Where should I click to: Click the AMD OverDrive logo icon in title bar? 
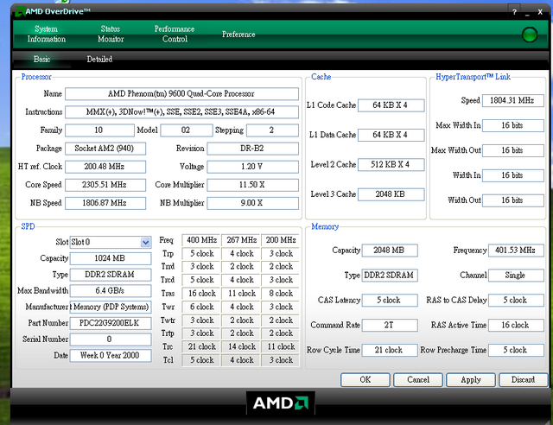click(x=19, y=11)
